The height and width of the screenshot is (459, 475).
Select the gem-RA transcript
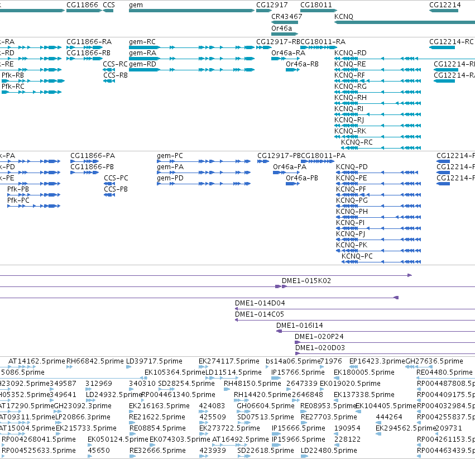pos(192,59)
